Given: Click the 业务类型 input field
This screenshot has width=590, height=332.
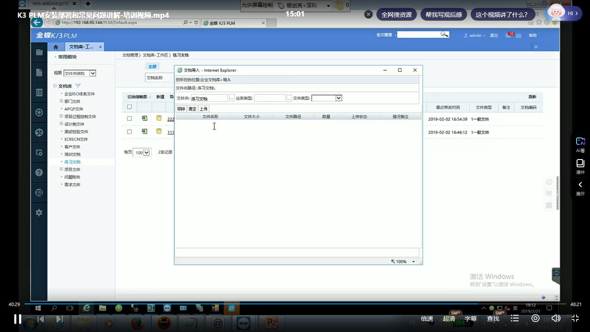Looking at the screenshot, I should point(269,98).
